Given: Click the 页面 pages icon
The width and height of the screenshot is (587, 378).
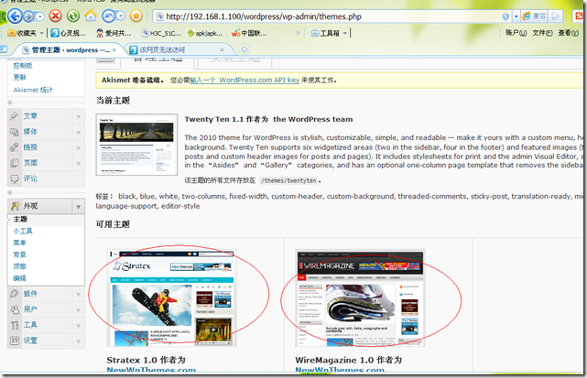Looking at the screenshot, I should tap(15, 163).
